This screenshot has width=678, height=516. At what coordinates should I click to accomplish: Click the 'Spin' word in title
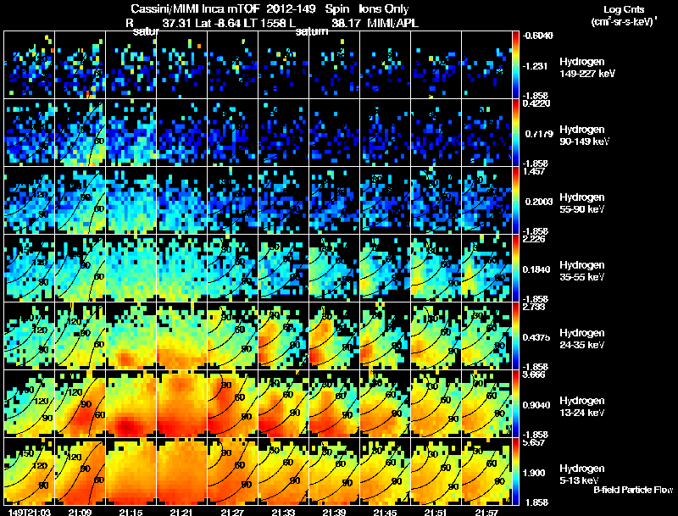pos(336,9)
